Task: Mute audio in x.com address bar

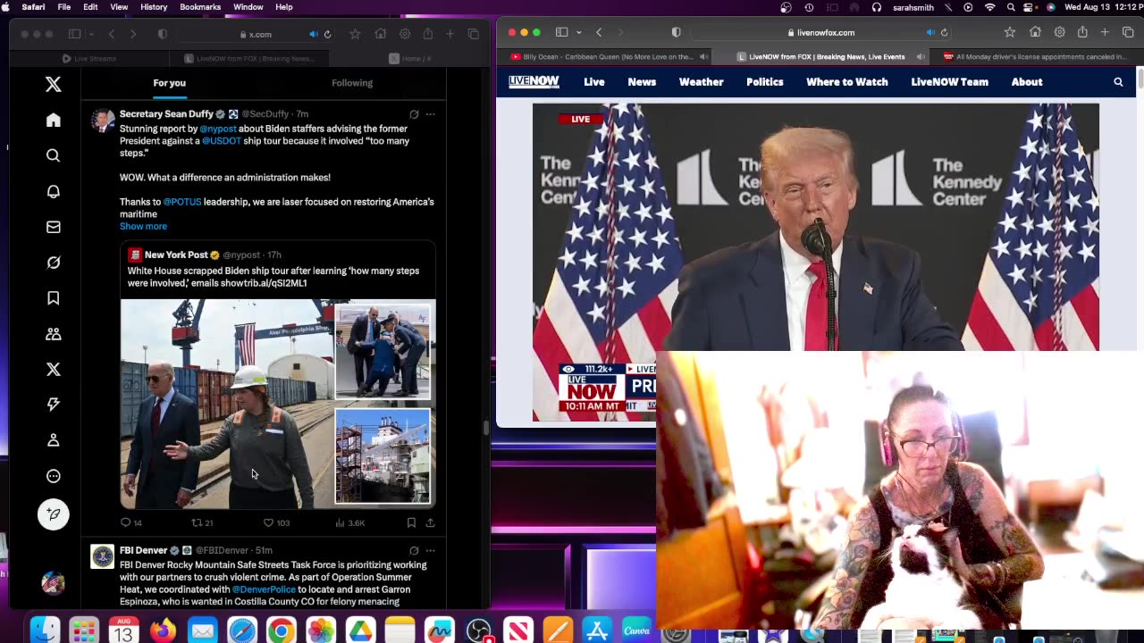Action: point(314,34)
